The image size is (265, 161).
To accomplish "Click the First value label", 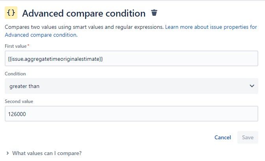I will 15,46.
